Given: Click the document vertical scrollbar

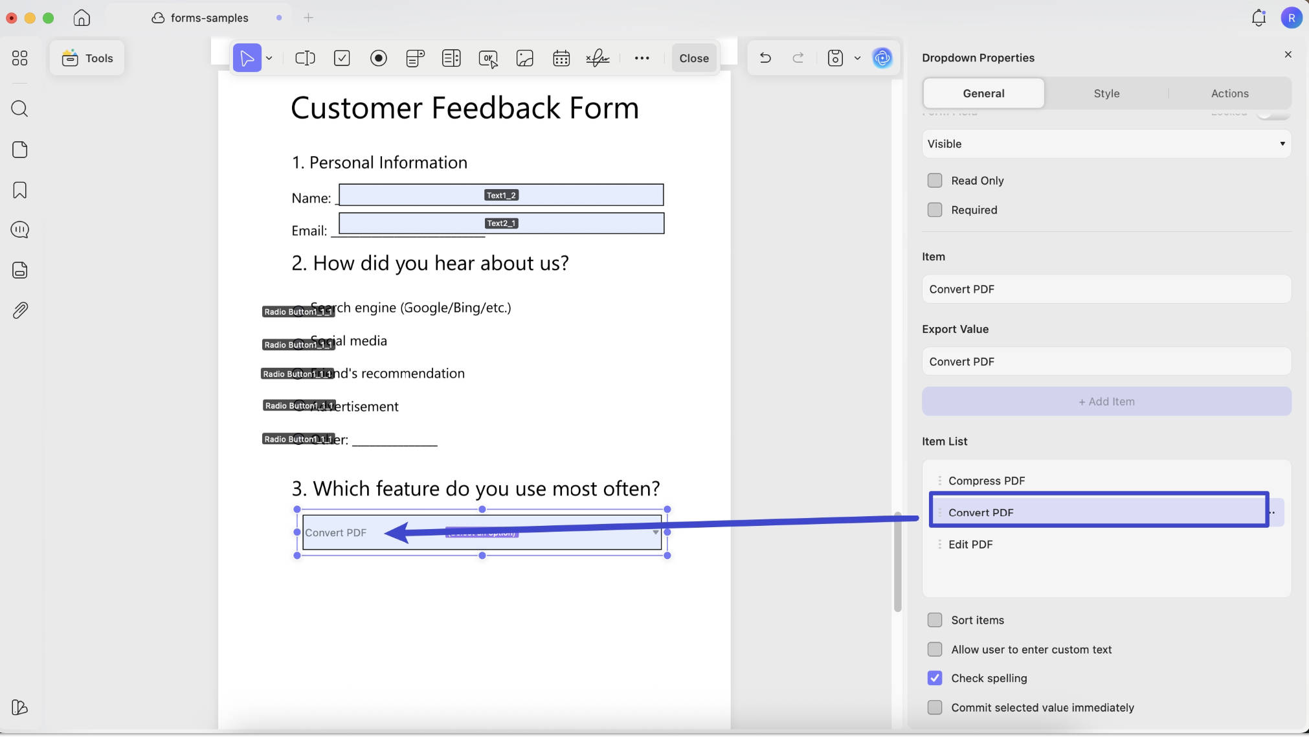Looking at the screenshot, I should pos(897,561).
